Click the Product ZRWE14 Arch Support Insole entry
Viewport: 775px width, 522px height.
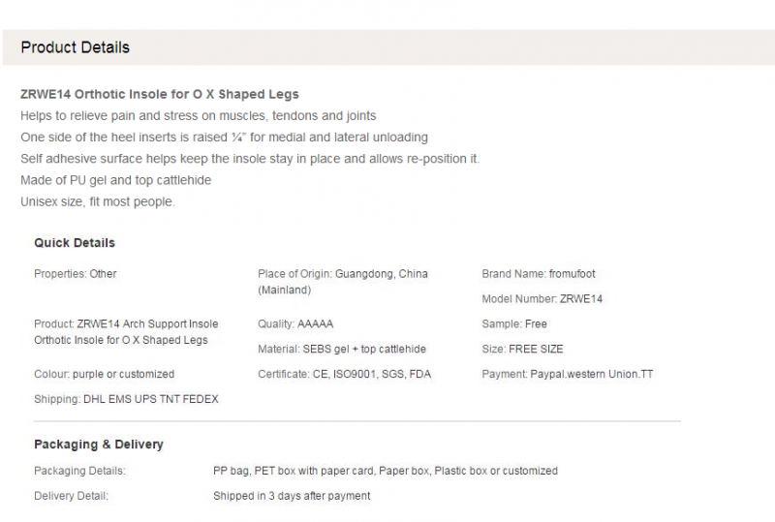[x=126, y=332]
